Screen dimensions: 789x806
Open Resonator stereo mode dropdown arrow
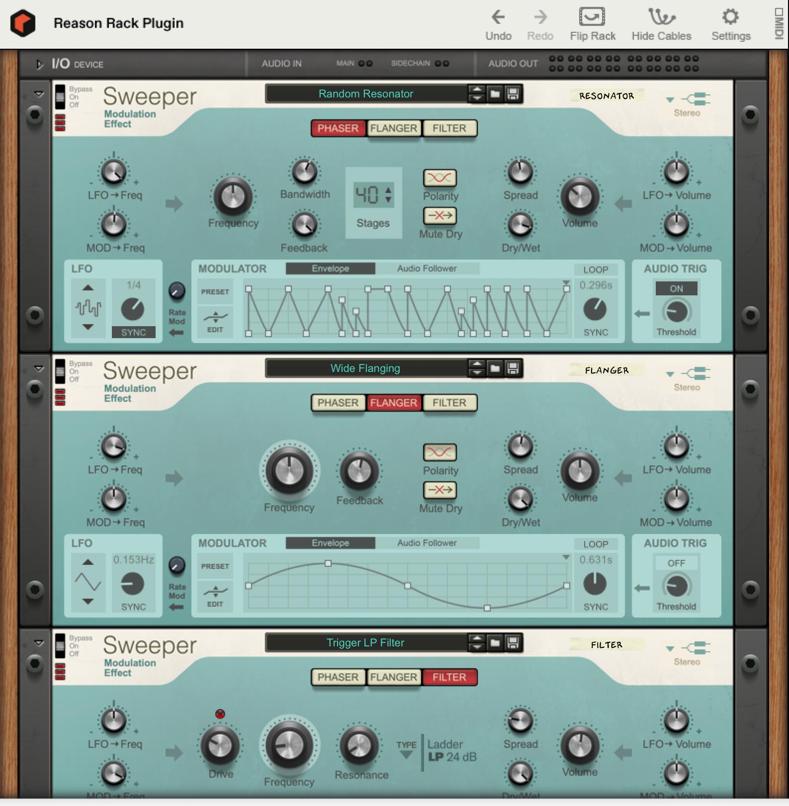pos(670,100)
